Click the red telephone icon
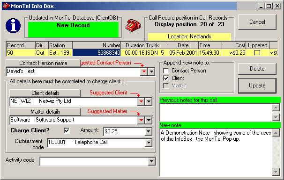284x180 pixels. [x=133, y=26]
